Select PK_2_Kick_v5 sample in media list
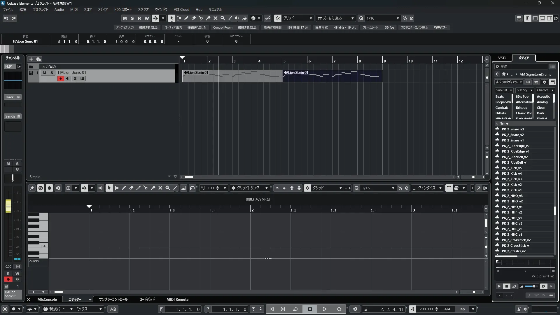Image resolution: width=560 pixels, height=315 pixels. coord(512,168)
